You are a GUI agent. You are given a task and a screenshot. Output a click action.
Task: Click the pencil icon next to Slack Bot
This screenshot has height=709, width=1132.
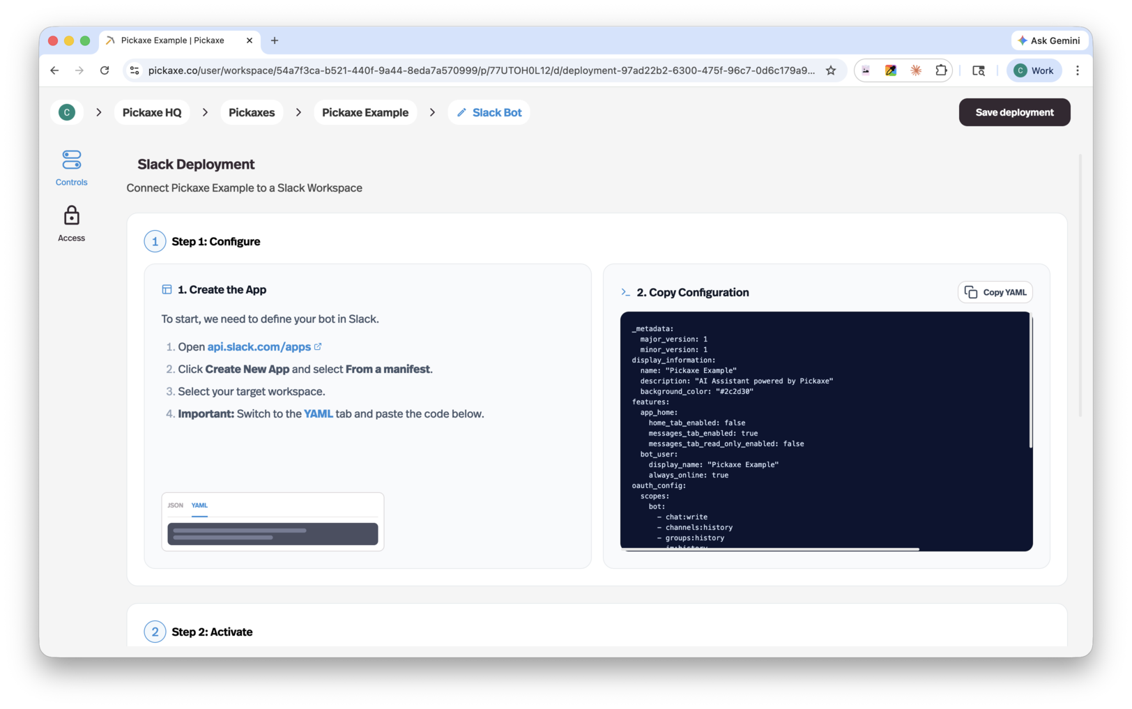coord(462,112)
